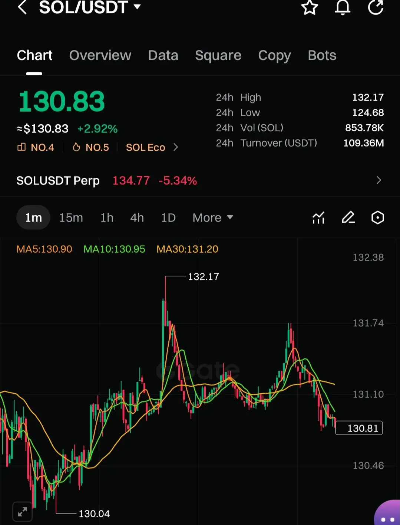The width and height of the screenshot is (400, 525).
Task: Switch to the Square tab
Action: click(x=218, y=55)
